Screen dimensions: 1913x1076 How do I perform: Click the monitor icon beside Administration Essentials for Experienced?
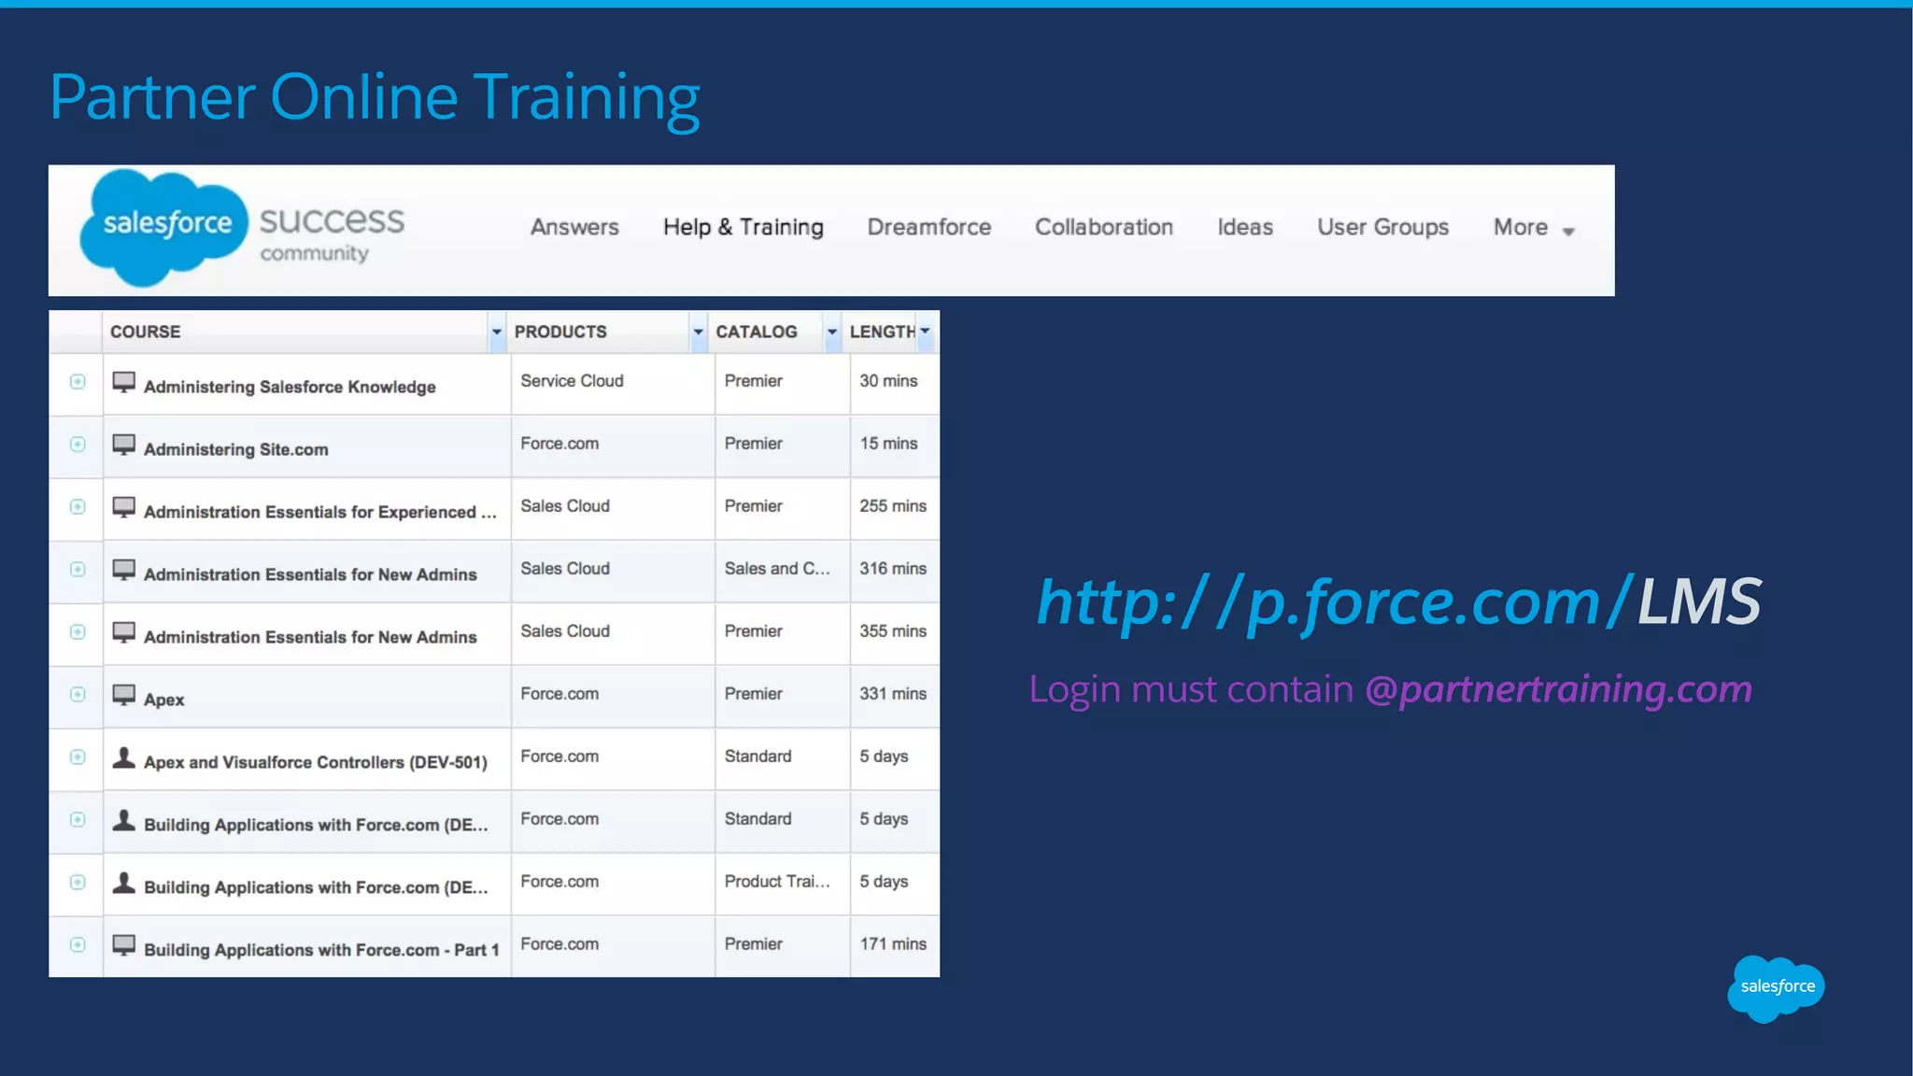(124, 508)
